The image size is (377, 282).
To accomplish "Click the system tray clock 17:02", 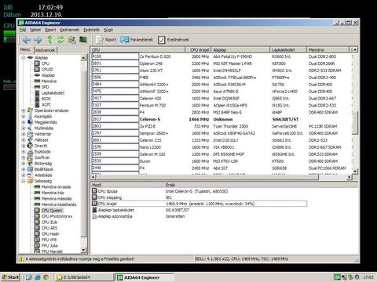I will [x=368, y=277].
